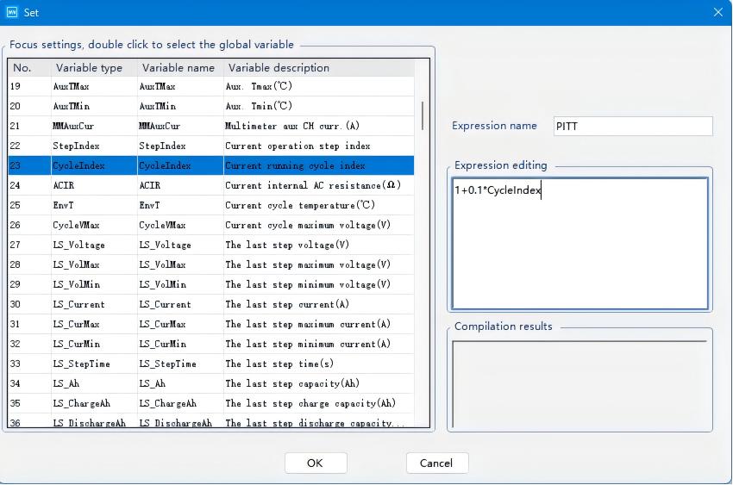Select ACIR in the Variable name column

point(180,185)
